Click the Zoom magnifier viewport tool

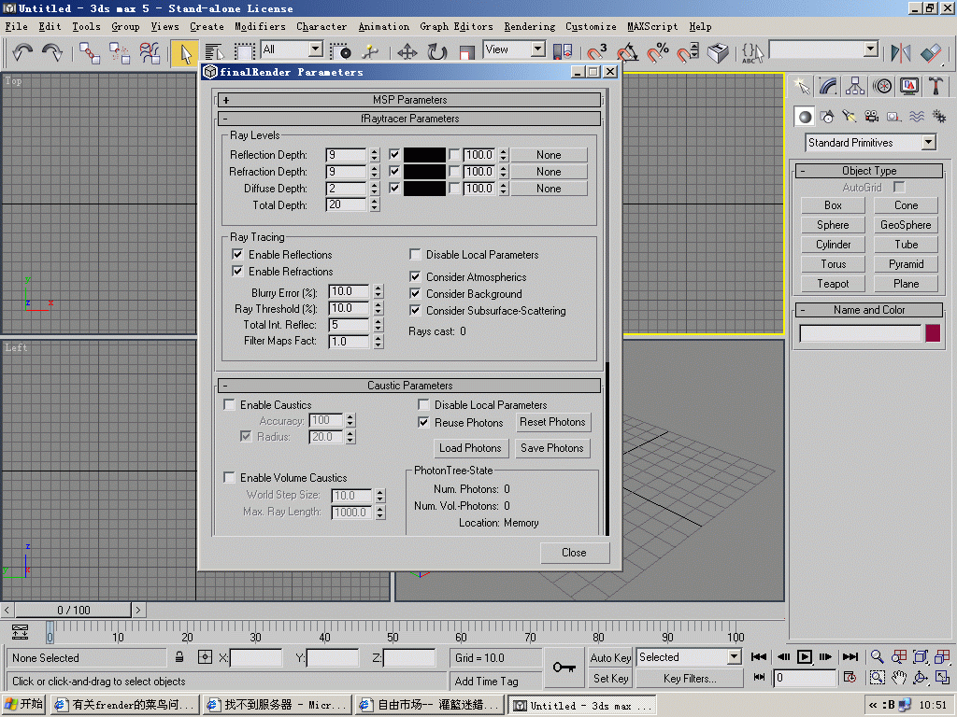coord(878,657)
